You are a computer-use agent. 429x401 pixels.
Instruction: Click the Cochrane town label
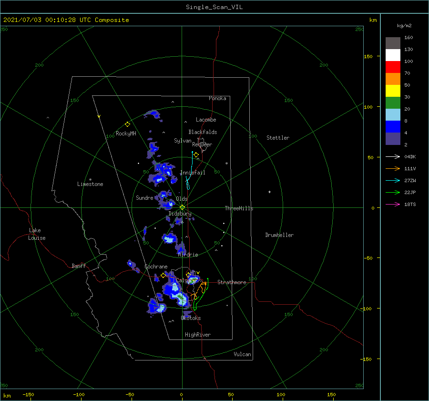(x=156, y=267)
